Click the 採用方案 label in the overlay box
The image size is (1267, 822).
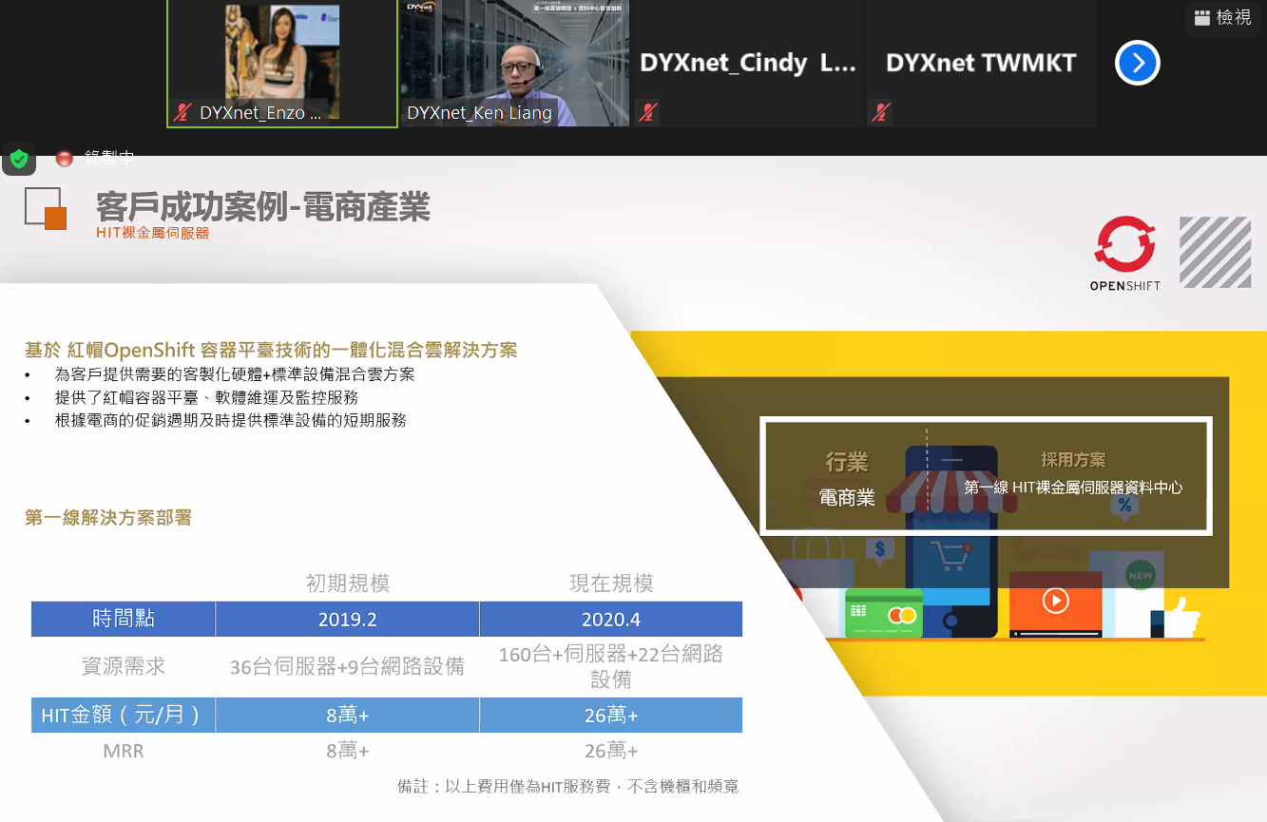[1073, 460]
